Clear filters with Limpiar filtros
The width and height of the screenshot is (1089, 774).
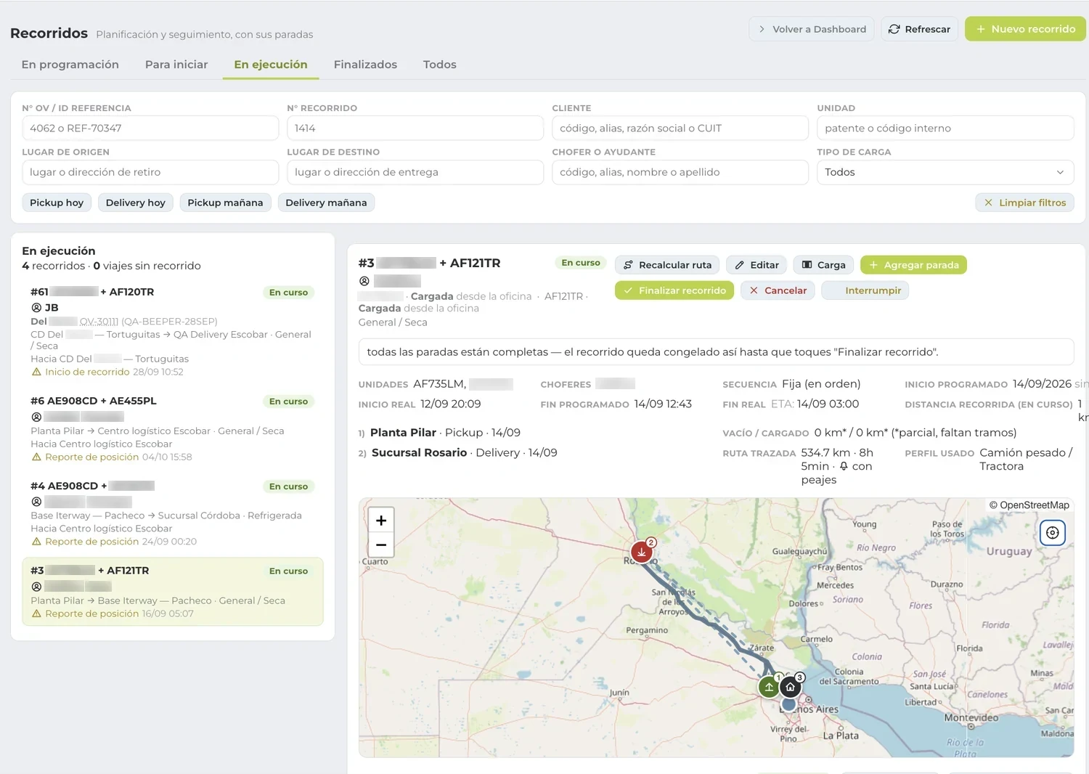click(x=1024, y=203)
